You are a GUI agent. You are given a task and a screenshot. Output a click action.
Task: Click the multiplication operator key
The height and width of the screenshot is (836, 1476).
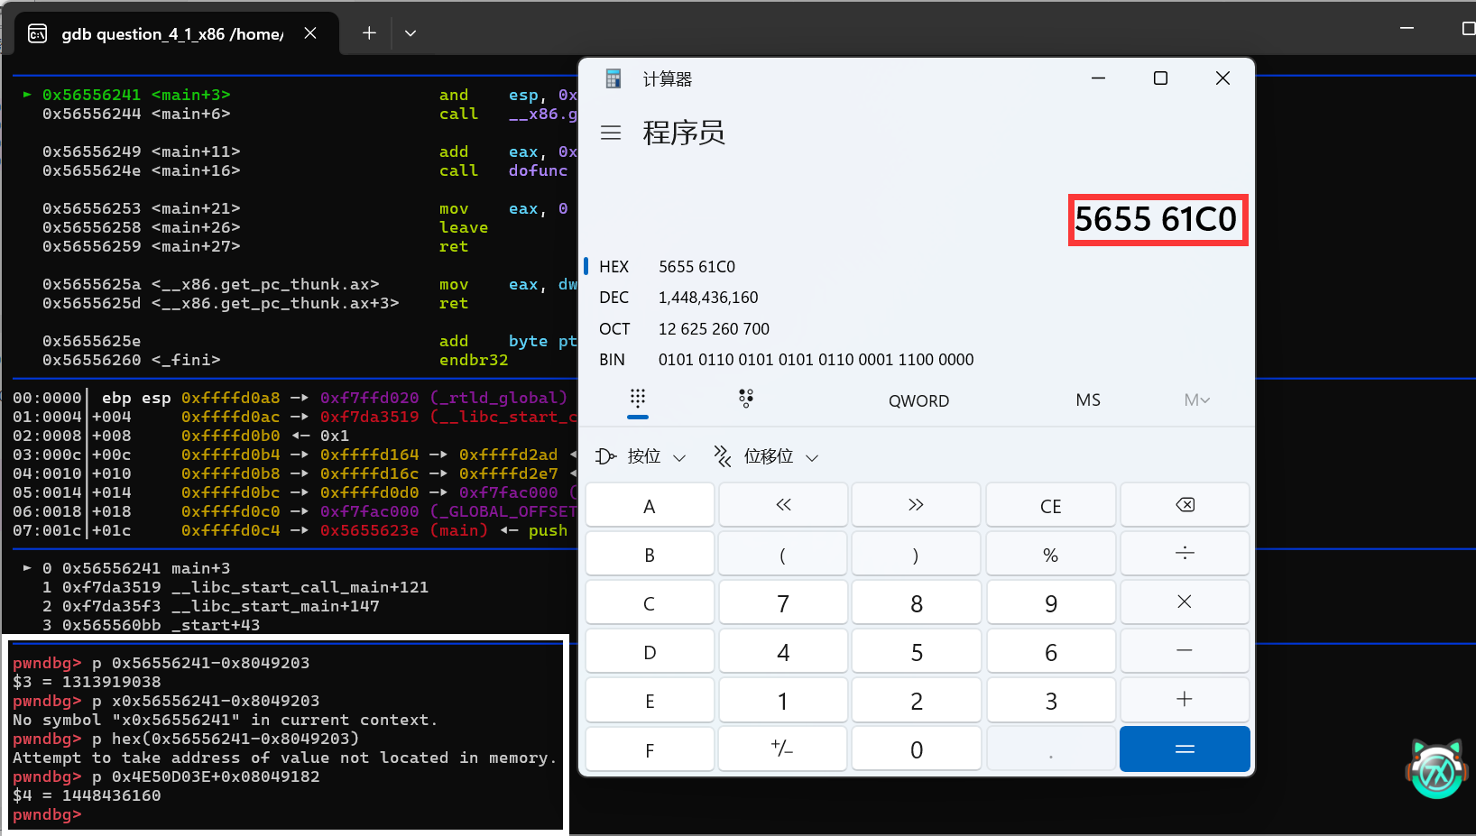(x=1185, y=602)
